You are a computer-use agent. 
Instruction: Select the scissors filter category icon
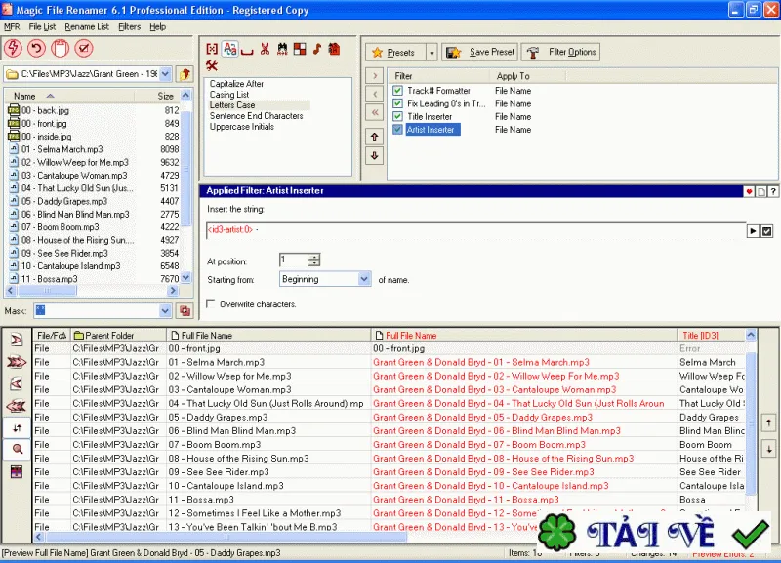(265, 49)
